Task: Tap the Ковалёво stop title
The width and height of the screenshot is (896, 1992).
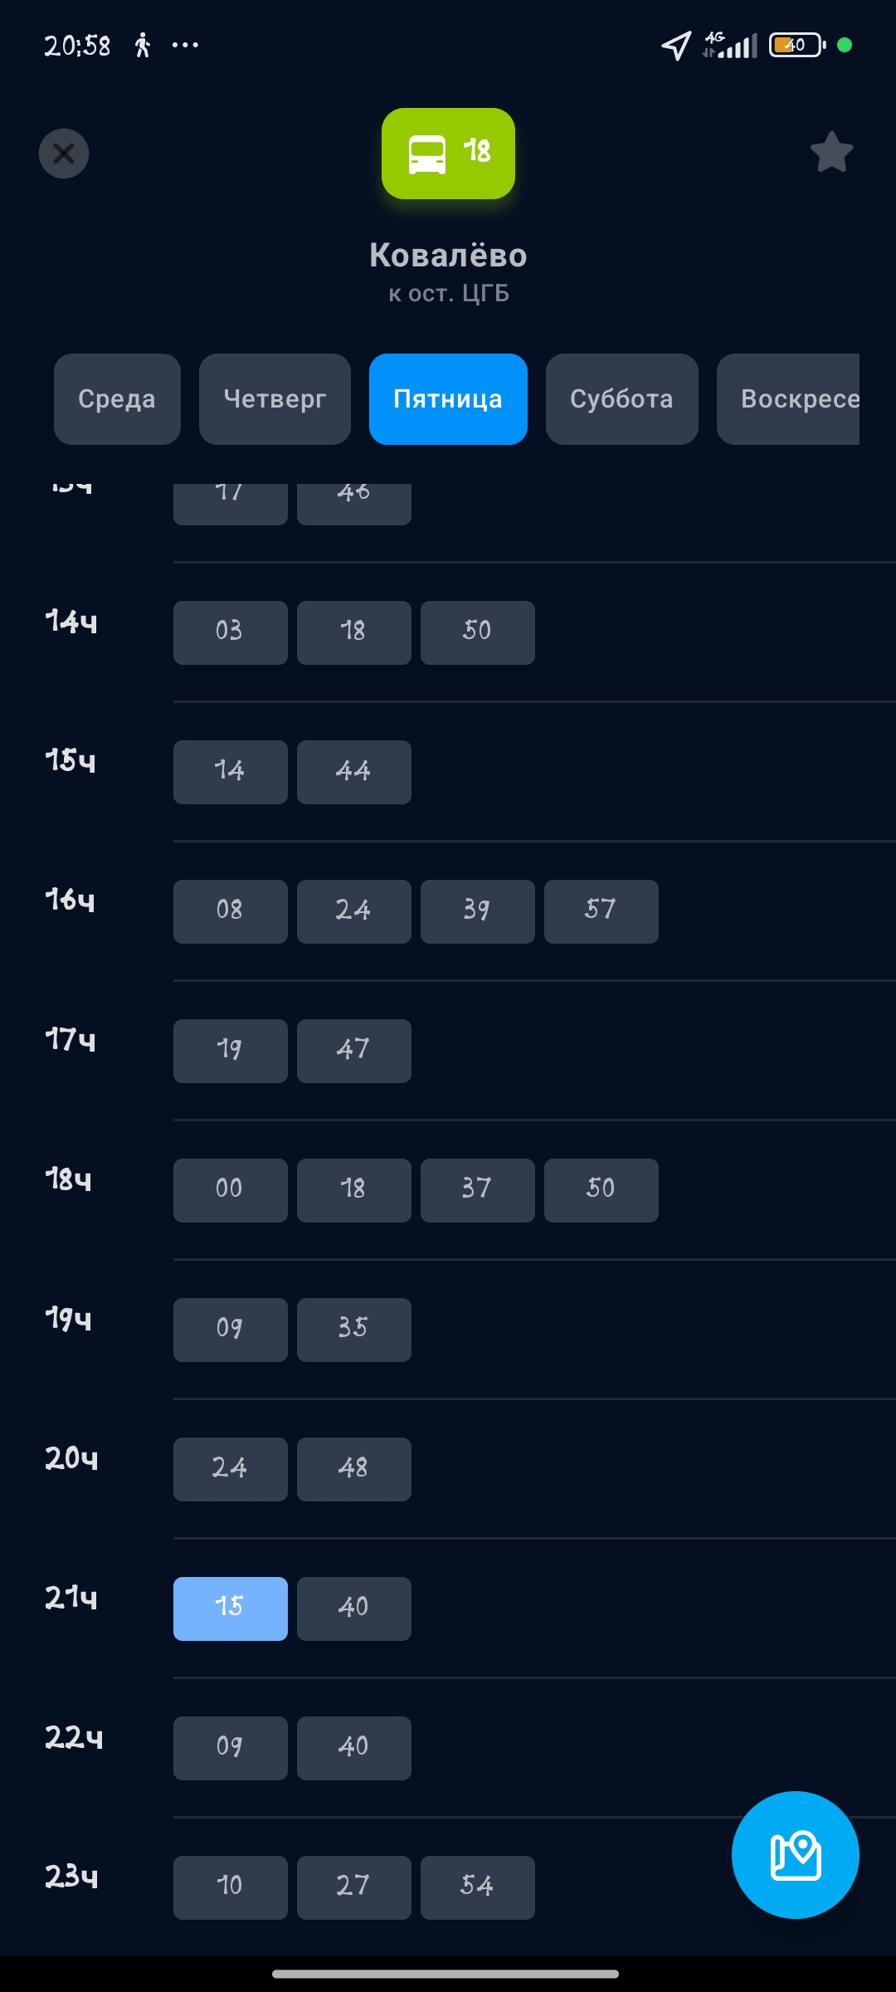Action: coord(448,256)
